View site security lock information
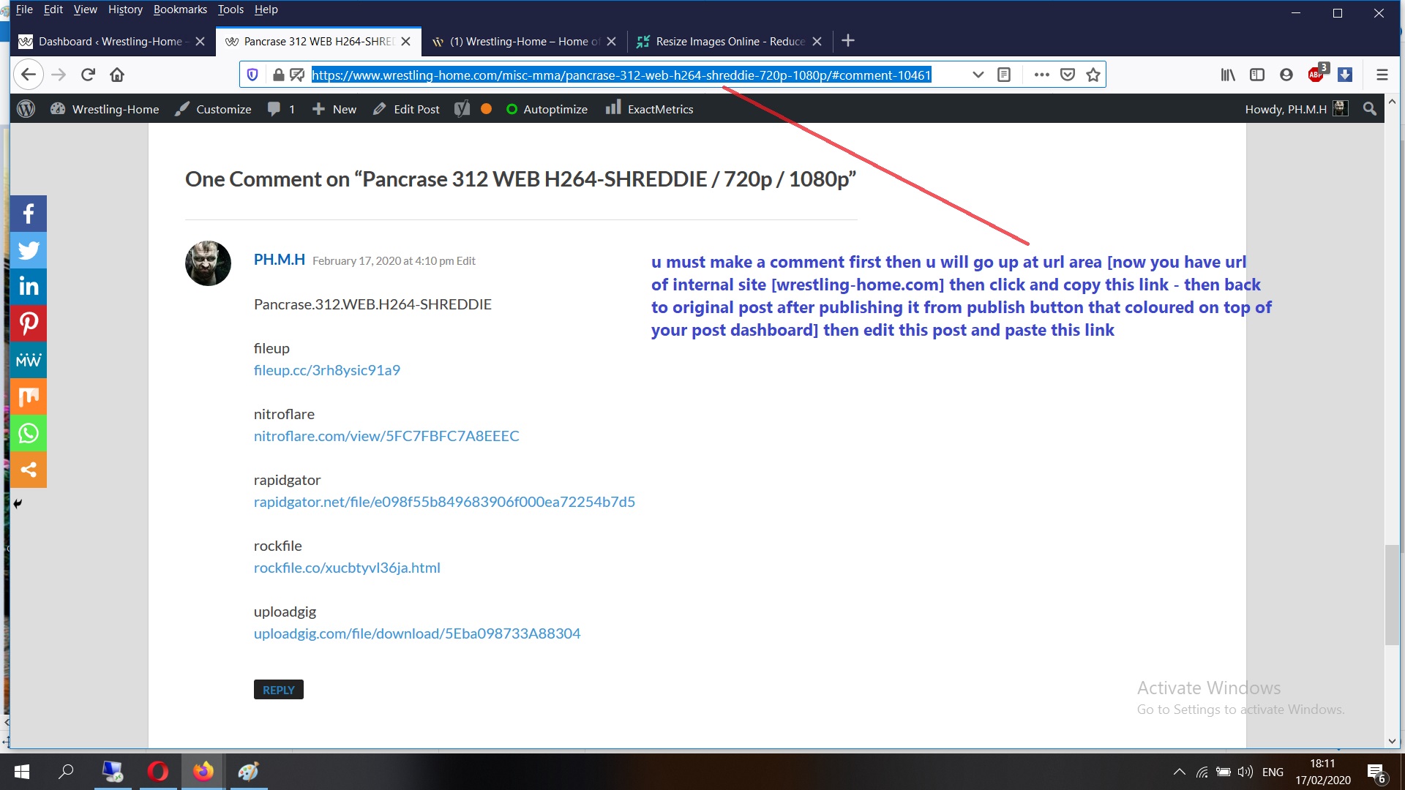Screen dimensions: 1405x790 (278, 75)
